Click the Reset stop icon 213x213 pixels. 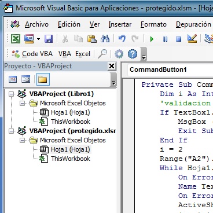[x=179, y=39]
